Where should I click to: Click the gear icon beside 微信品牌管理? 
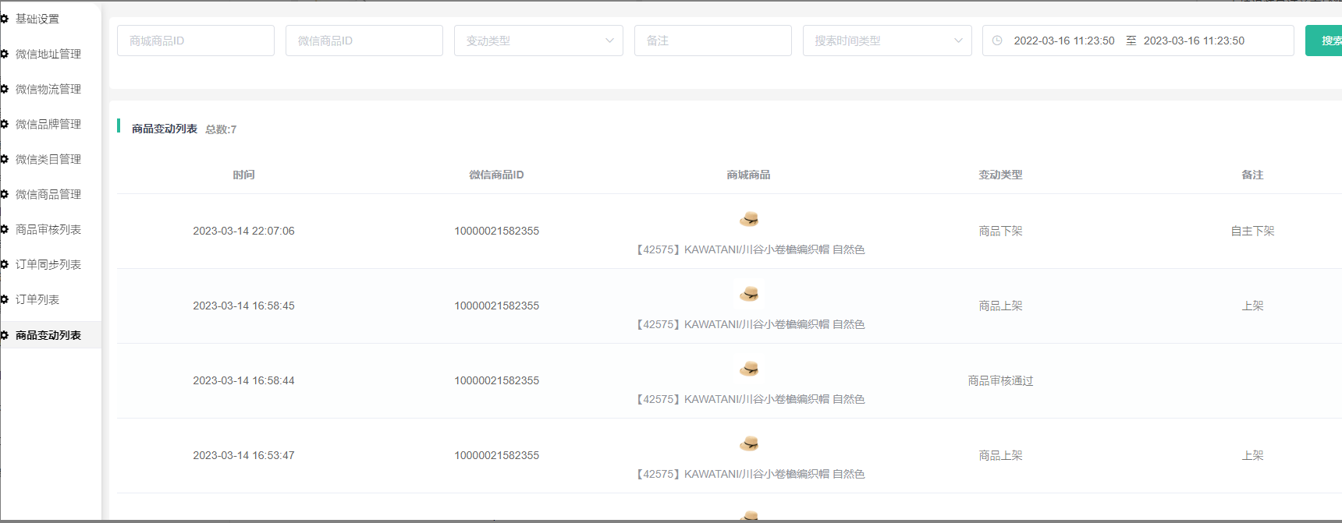click(x=5, y=124)
